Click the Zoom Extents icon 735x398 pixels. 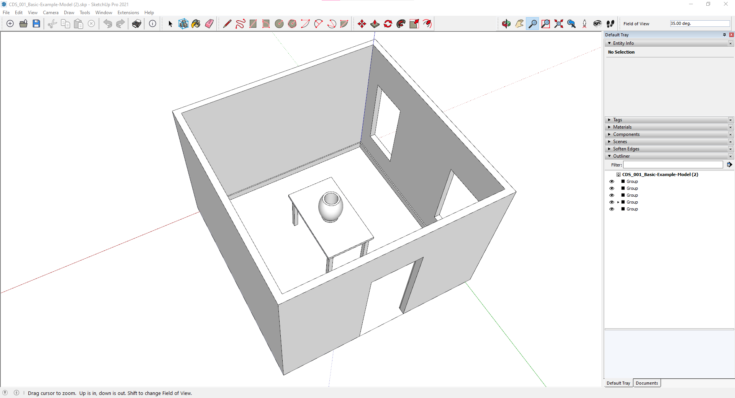point(558,24)
